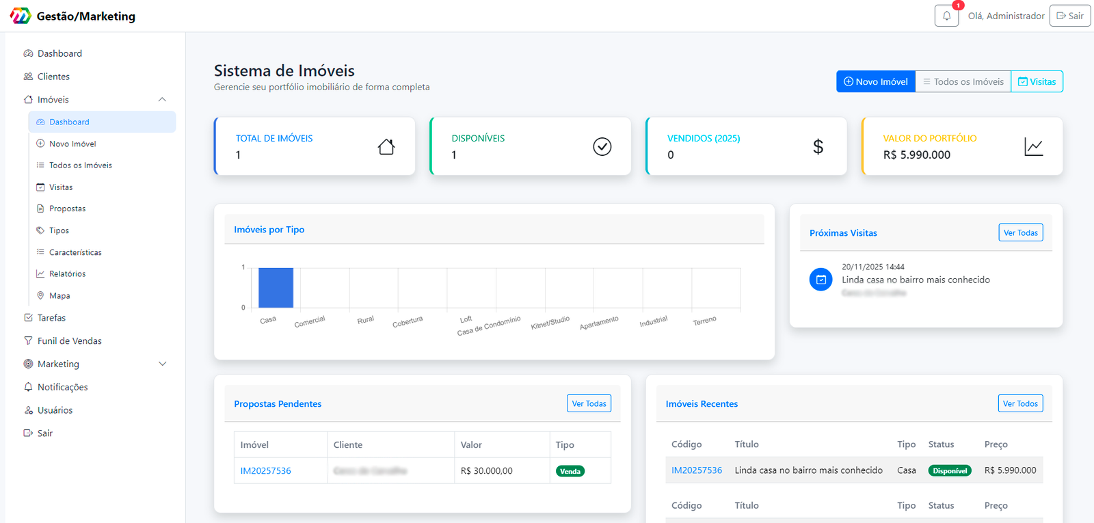The image size is (1094, 523).
Task: Collapse the Imóveis sidebar section
Action: (x=162, y=100)
